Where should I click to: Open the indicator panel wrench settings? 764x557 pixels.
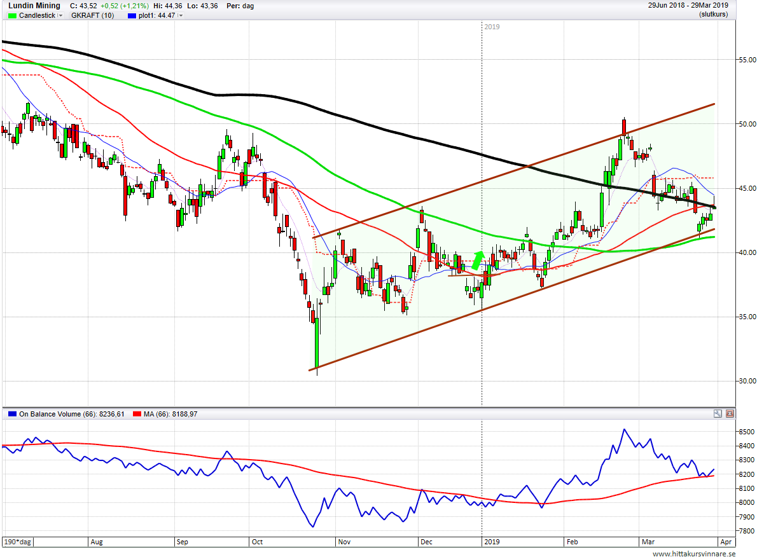tap(718, 413)
